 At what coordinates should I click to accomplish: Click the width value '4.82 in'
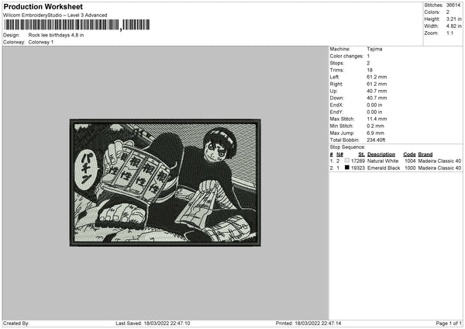point(453,26)
